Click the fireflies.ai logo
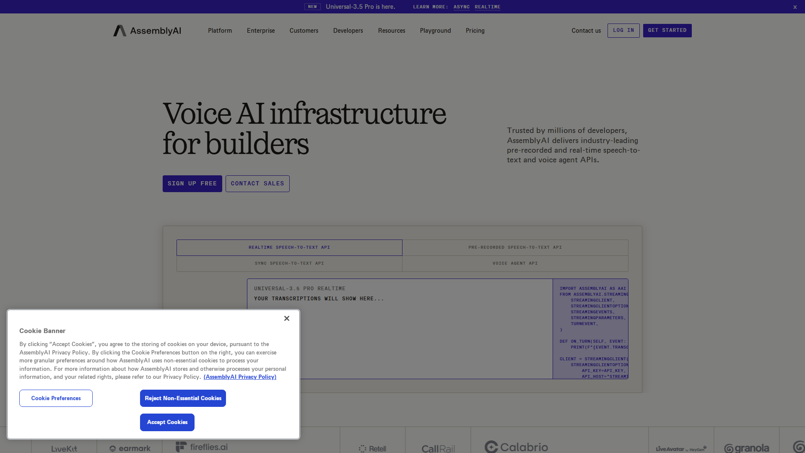 coord(202,447)
